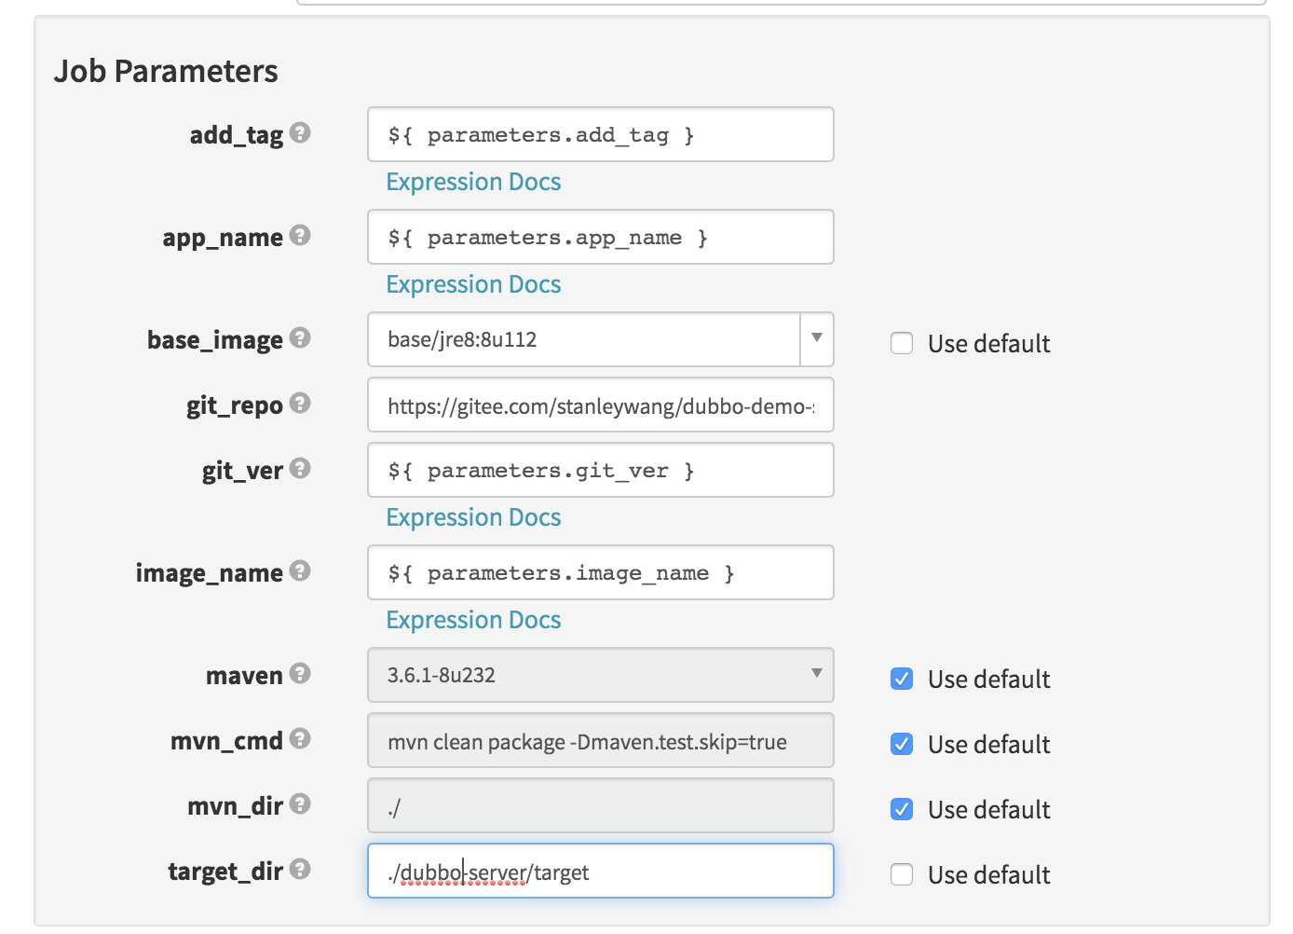Click help icon next to mvn_dir
The width and height of the screenshot is (1293, 934).
tap(300, 804)
